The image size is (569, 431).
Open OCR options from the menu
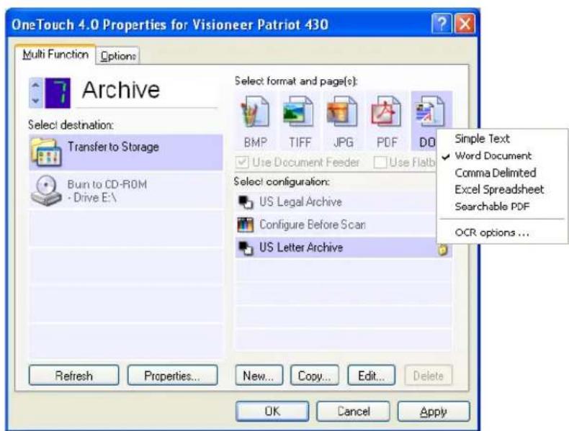[492, 232]
